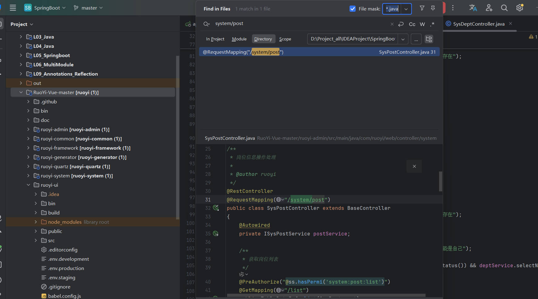Open the translate icon in the top toolbar
This screenshot has width=538, height=299.
click(x=473, y=8)
